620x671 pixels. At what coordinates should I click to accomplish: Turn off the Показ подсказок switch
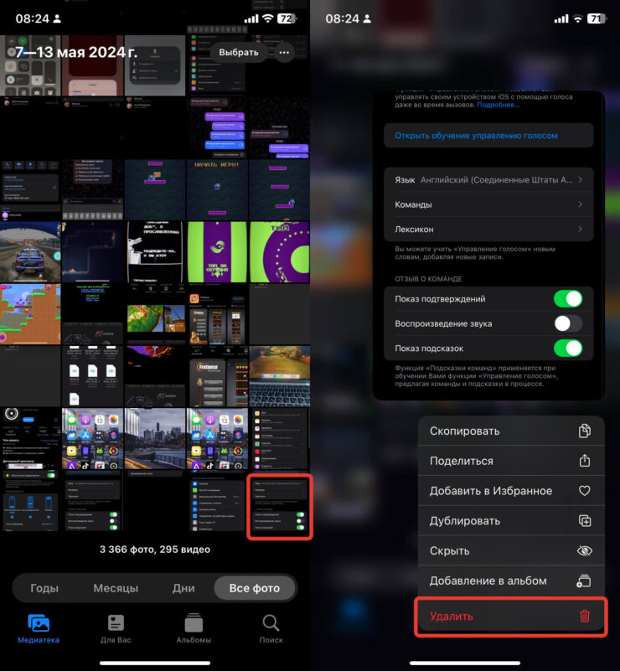pyautogui.click(x=567, y=348)
